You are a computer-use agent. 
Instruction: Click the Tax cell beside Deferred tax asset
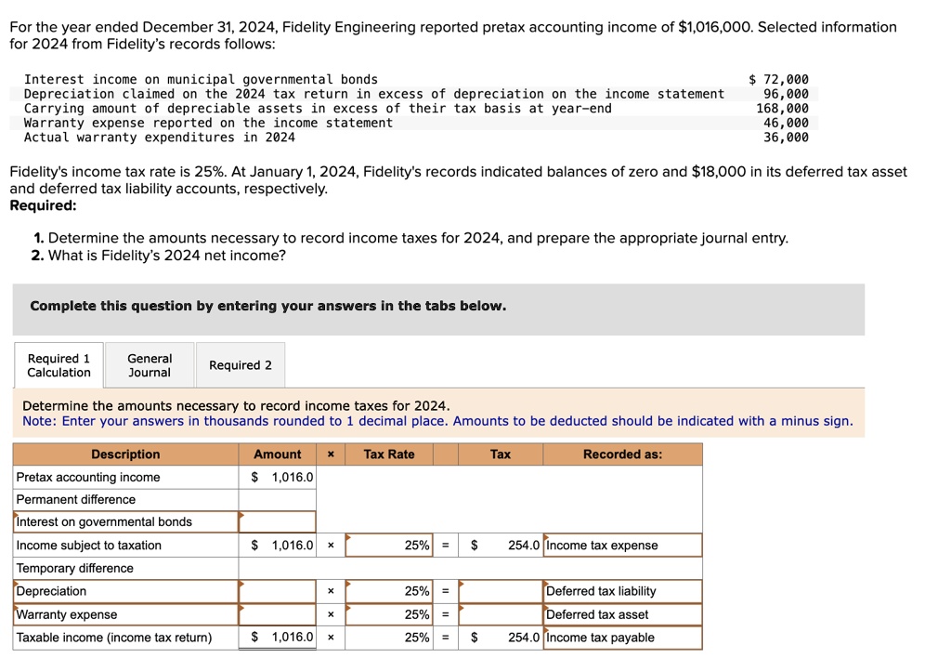point(500,614)
